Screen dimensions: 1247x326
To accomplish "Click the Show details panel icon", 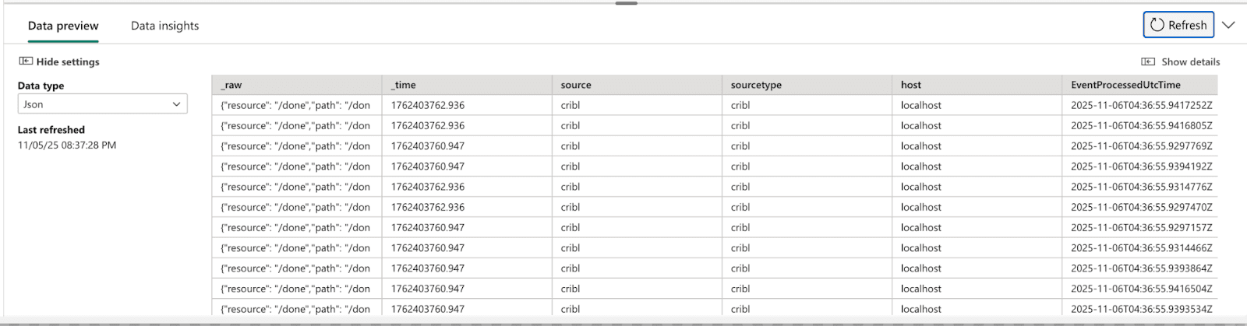I will click(x=1148, y=62).
